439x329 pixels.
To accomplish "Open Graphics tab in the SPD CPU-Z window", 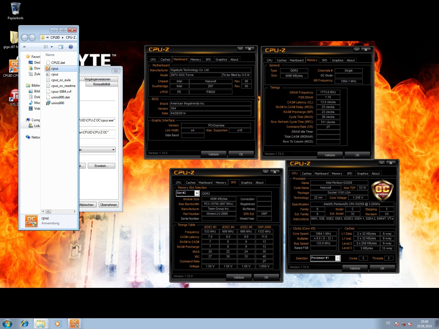I will tap(246, 182).
